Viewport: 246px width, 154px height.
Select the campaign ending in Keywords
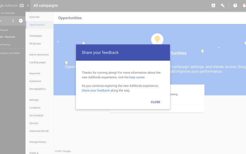click(x=7, y=37)
